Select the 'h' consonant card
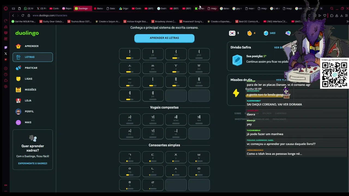This screenshot has height=196, width=349. coord(130,185)
